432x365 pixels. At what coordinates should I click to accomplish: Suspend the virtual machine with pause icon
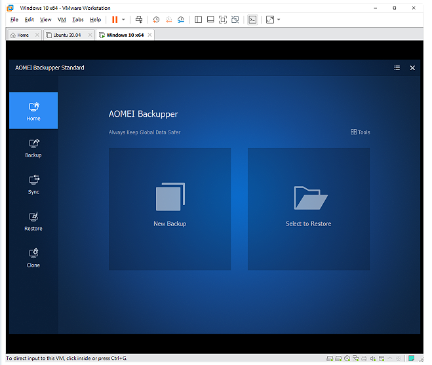coord(115,20)
